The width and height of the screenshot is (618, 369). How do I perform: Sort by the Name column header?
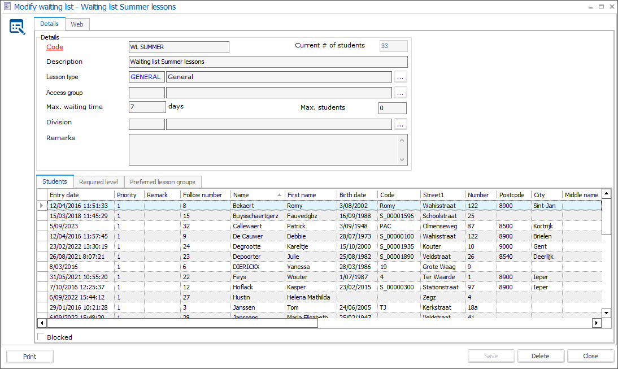point(256,195)
